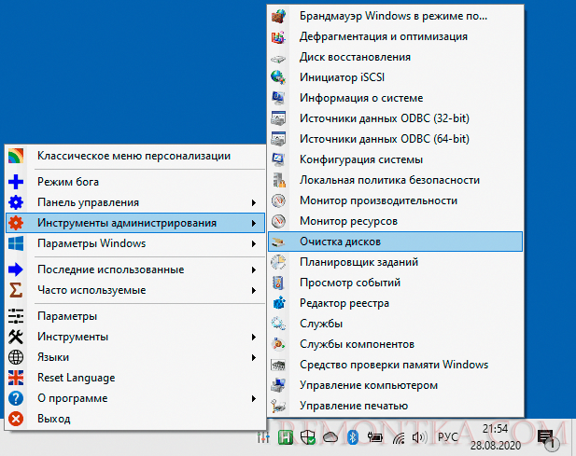This screenshot has width=576, height=456.
Task: Expand the Инструменты администрирования submenu arrow
Action: 254,223
